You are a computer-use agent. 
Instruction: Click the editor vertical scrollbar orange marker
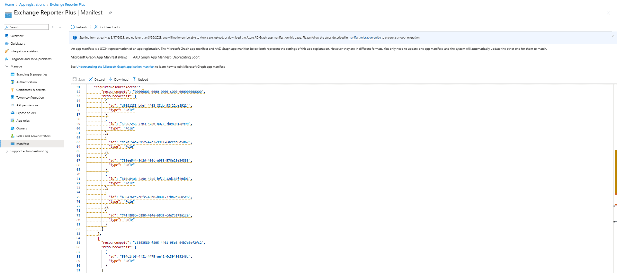click(x=616, y=172)
